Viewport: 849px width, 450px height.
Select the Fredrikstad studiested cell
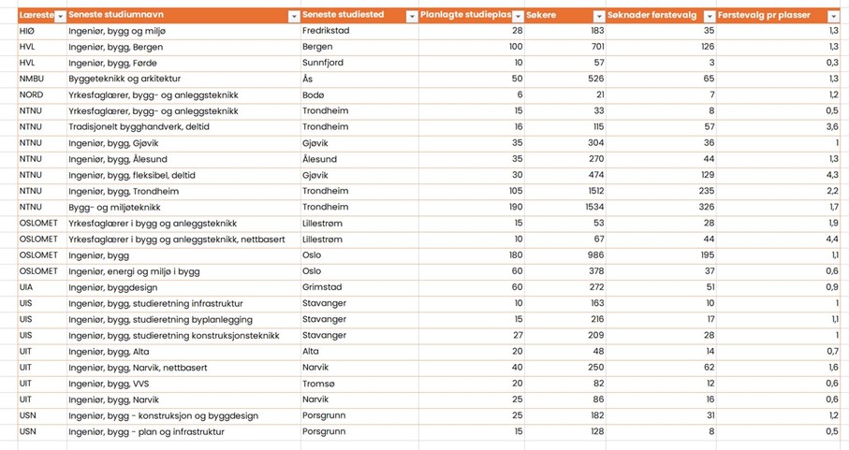click(x=359, y=31)
